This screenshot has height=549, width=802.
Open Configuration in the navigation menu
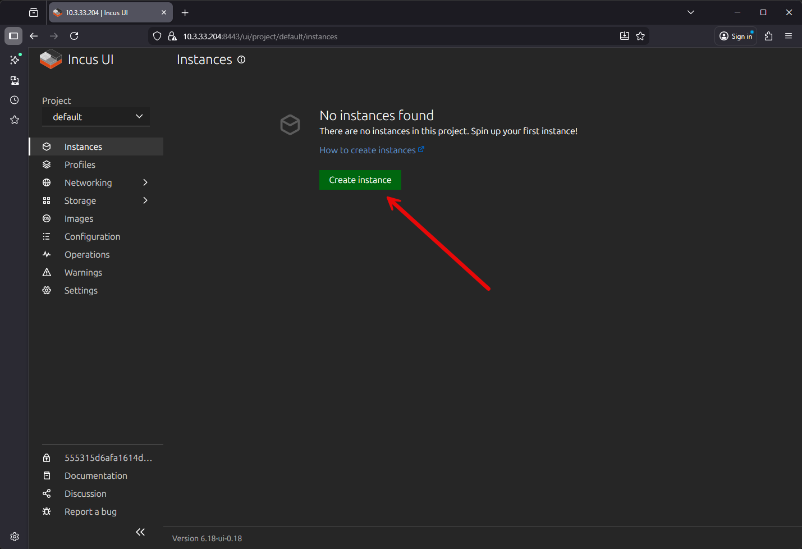(96, 236)
